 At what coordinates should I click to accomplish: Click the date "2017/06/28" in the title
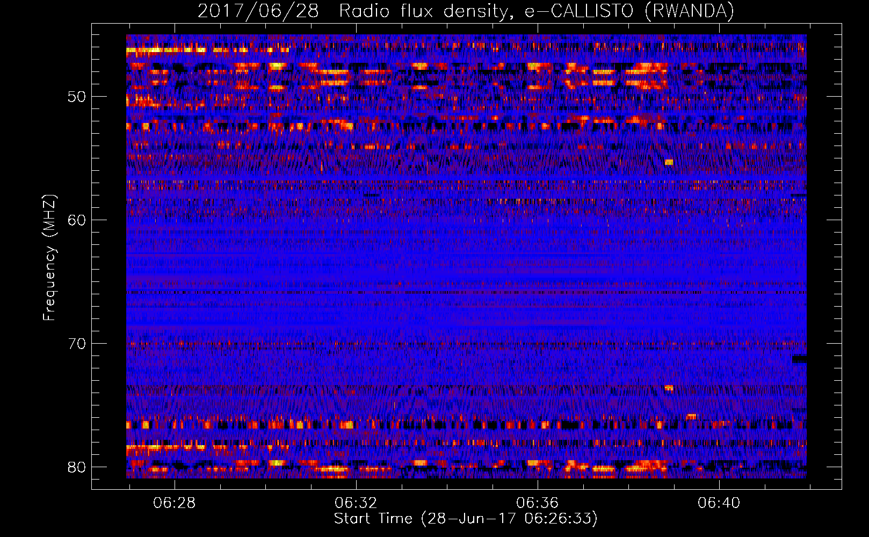(258, 11)
